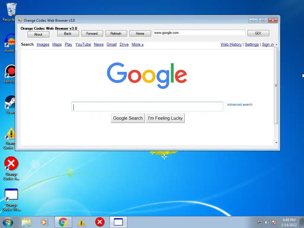Click the Google logo image
The image size is (304, 228).
(147, 76)
